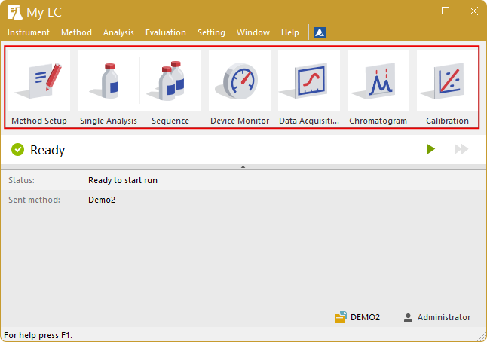Click the green Ready checkmark status icon
The height and width of the screenshot is (342, 487).
pos(17,150)
